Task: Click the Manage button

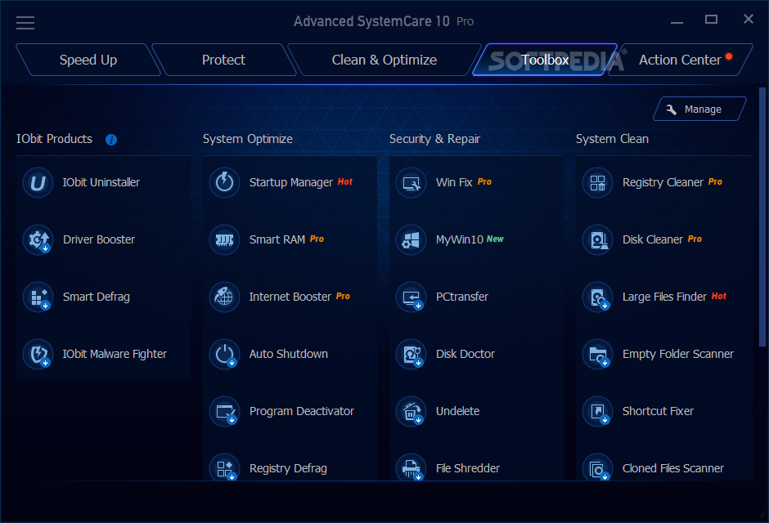Action: 699,110
